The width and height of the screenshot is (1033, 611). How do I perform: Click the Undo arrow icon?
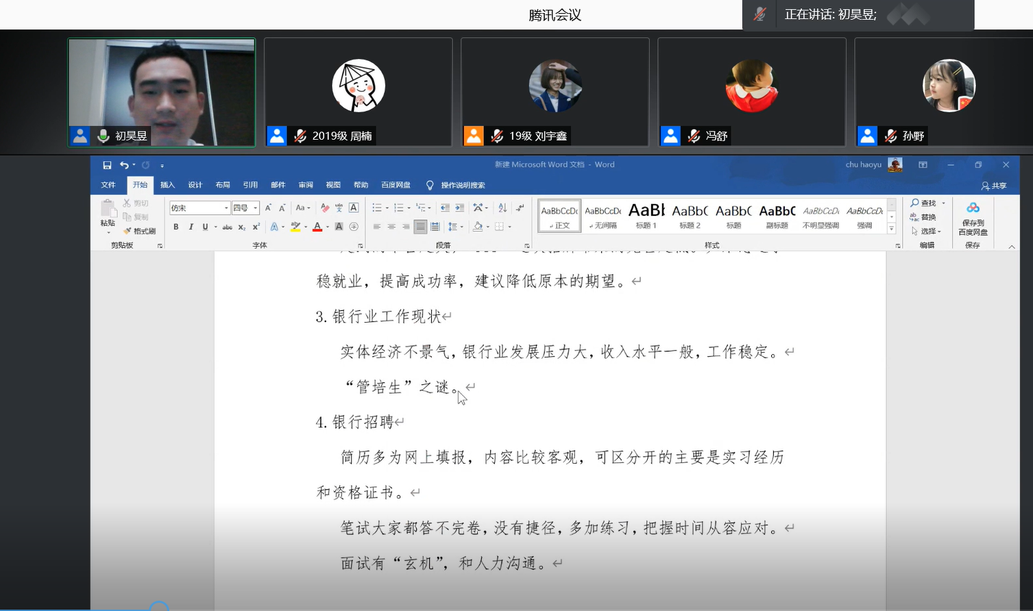point(123,165)
